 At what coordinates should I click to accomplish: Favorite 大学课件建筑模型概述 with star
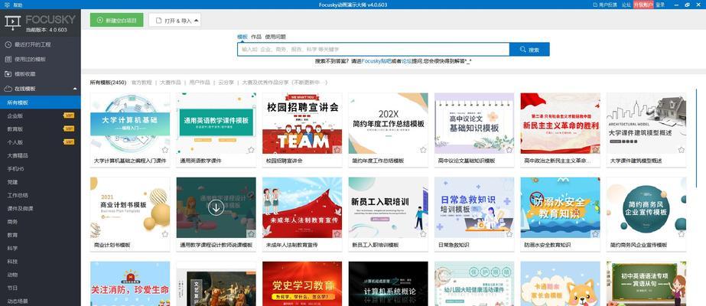pos(681,150)
